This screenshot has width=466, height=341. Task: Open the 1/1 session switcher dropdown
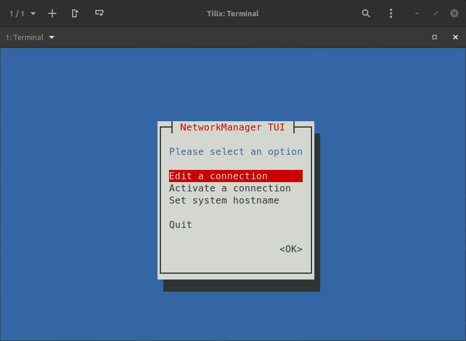[x=22, y=13]
